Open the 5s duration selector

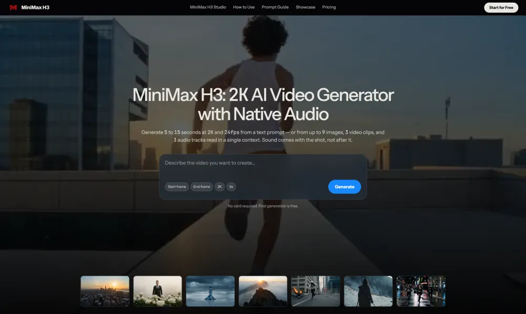(231, 187)
